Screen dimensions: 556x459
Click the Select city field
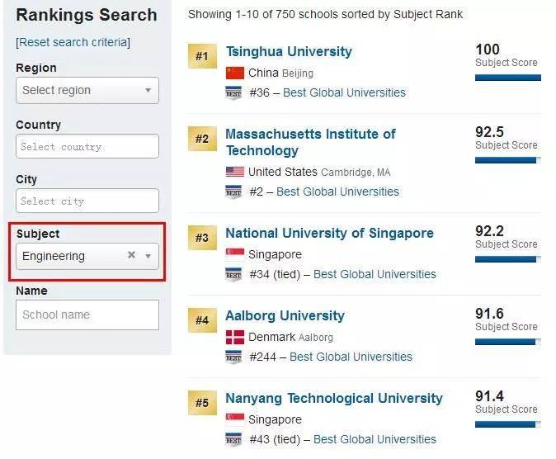coord(87,201)
